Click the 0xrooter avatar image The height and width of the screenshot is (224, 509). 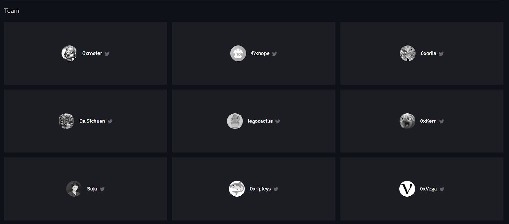click(x=69, y=53)
